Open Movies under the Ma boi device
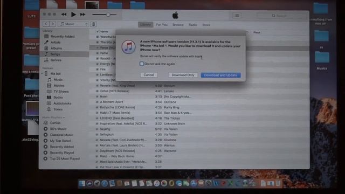This screenshot has width=345, height=194. coord(59,86)
